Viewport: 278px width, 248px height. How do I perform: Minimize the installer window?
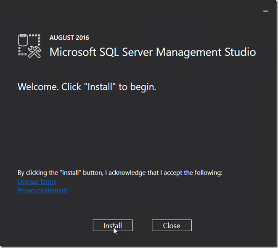[x=265, y=11]
